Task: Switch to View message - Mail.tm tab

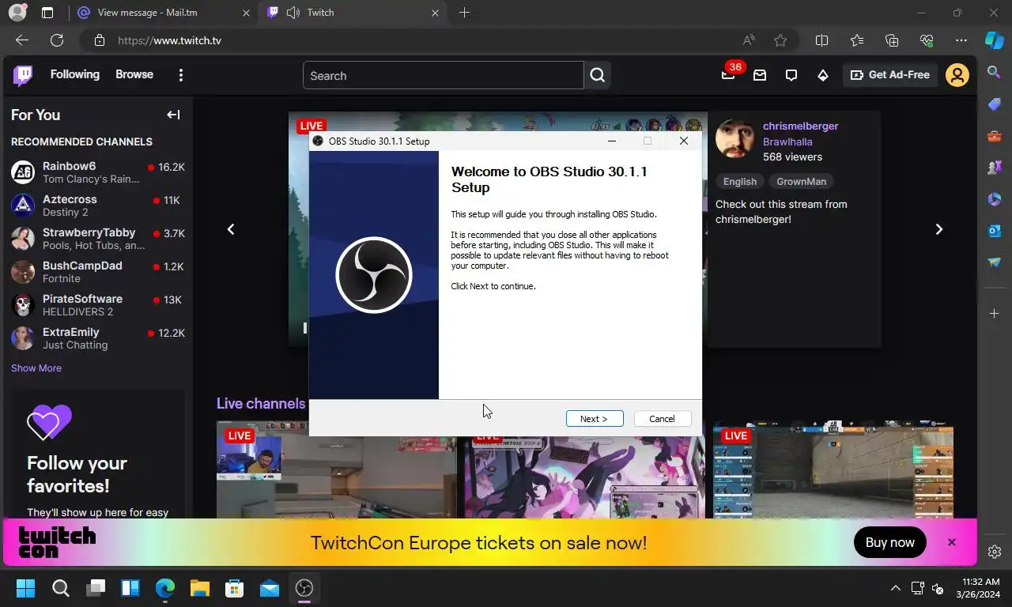Action: click(164, 13)
